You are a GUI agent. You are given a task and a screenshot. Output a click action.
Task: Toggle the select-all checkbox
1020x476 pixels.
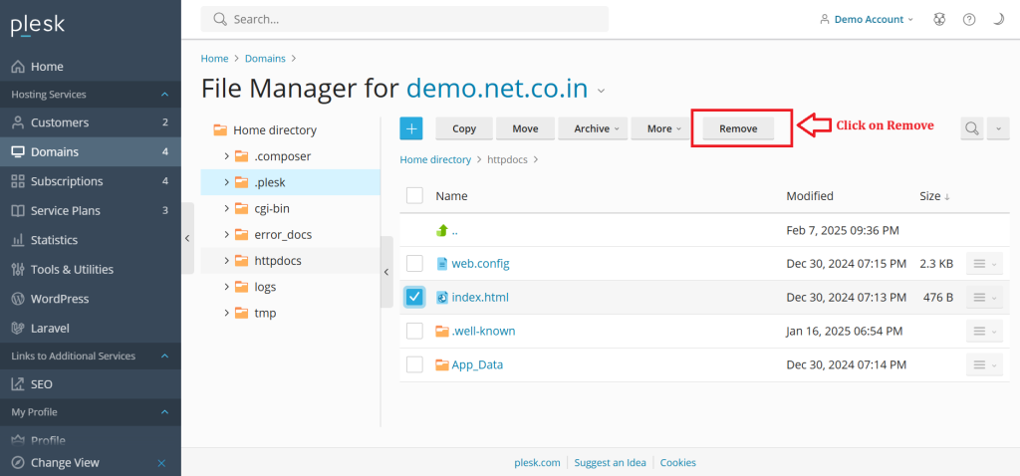click(x=414, y=196)
